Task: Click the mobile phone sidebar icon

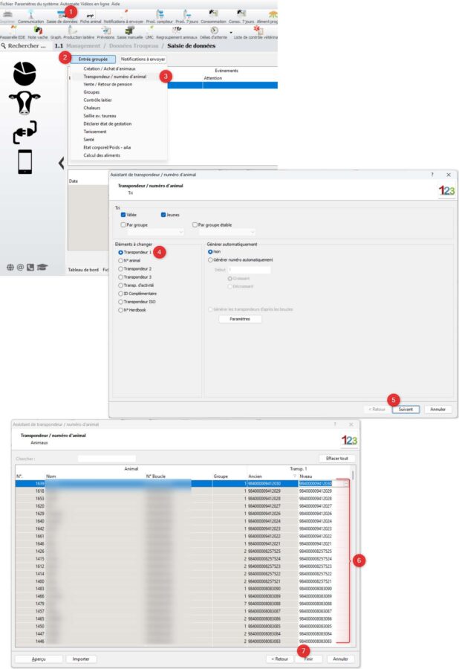Action: (x=25, y=161)
